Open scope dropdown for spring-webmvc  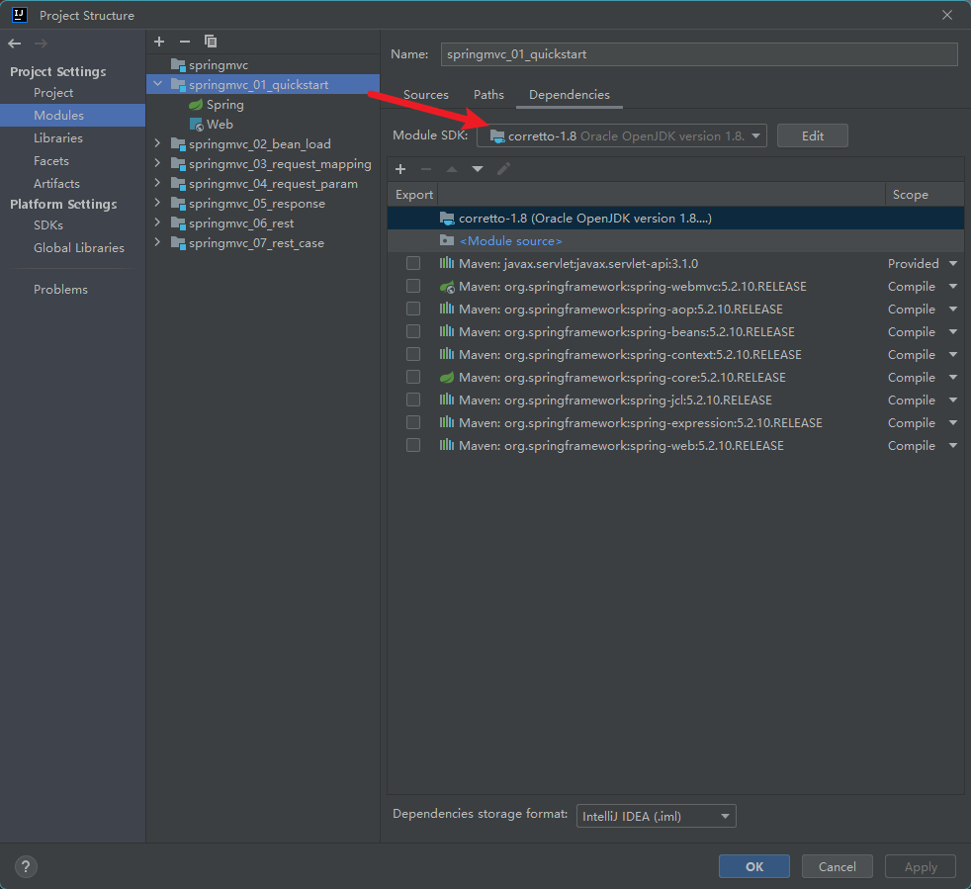(953, 287)
